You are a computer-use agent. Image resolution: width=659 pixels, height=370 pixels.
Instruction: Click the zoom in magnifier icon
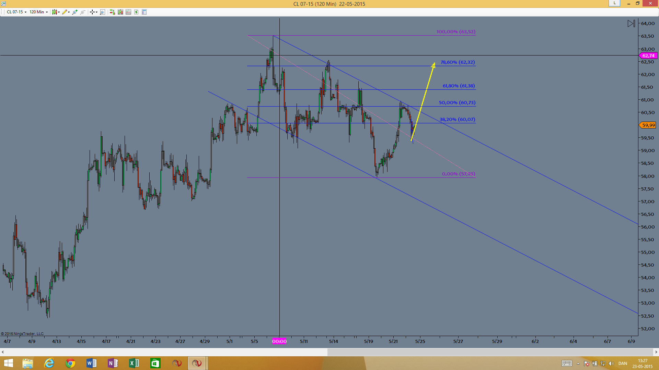[75, 12]
